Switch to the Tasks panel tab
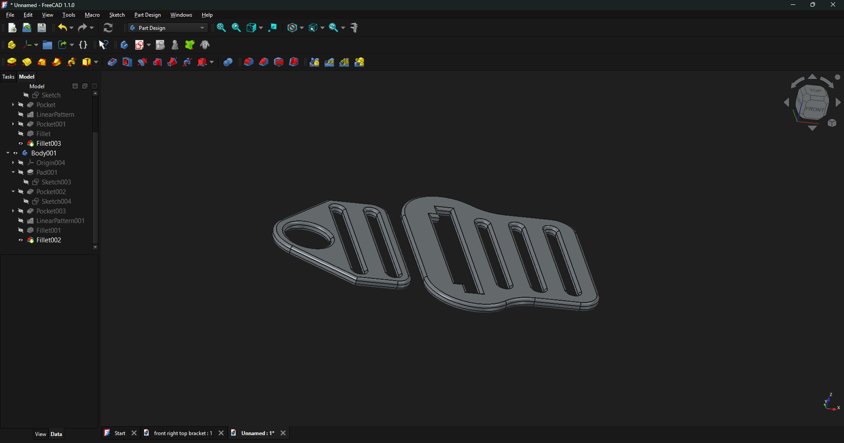Screen dimensions: 844x443 tap(8, 77)
